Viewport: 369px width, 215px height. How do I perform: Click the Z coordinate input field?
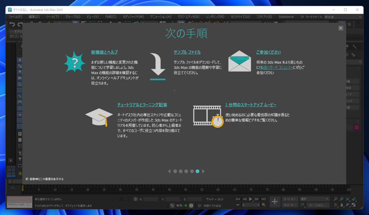pyautogui.click(x=195, y=199)
